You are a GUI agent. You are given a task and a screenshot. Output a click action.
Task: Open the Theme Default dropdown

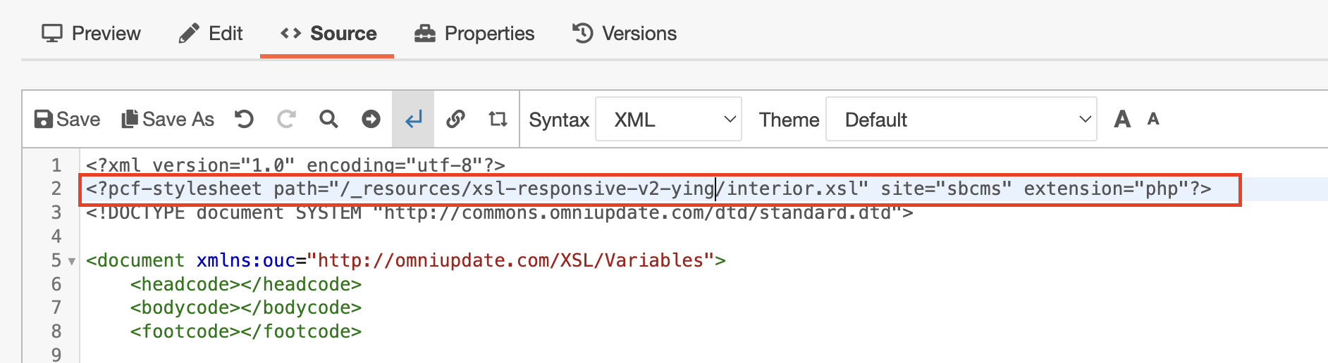(961, 120)
